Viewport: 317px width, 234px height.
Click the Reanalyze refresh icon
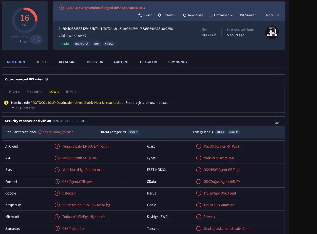click(x=185, y=15)
